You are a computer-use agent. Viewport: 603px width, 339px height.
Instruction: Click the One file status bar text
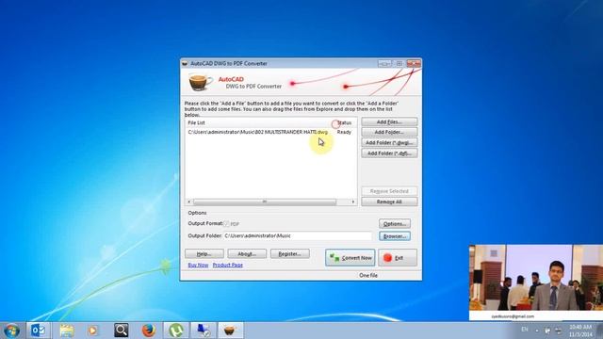click(368, 276)
